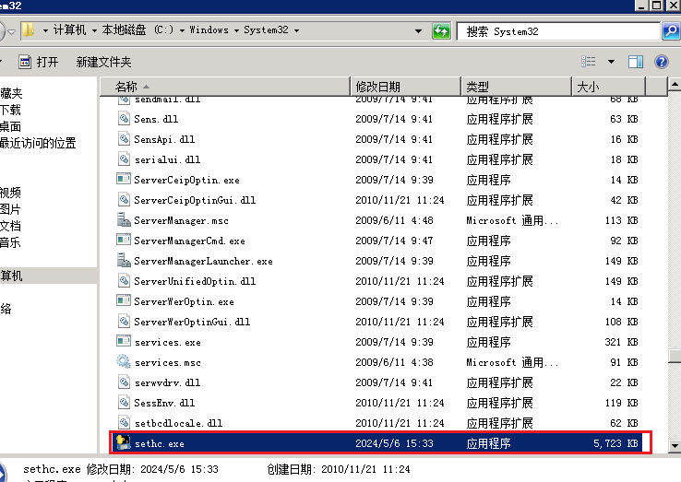Select 图片 library in navigation pane
This screenshot has width=681, height=482.
10,209
